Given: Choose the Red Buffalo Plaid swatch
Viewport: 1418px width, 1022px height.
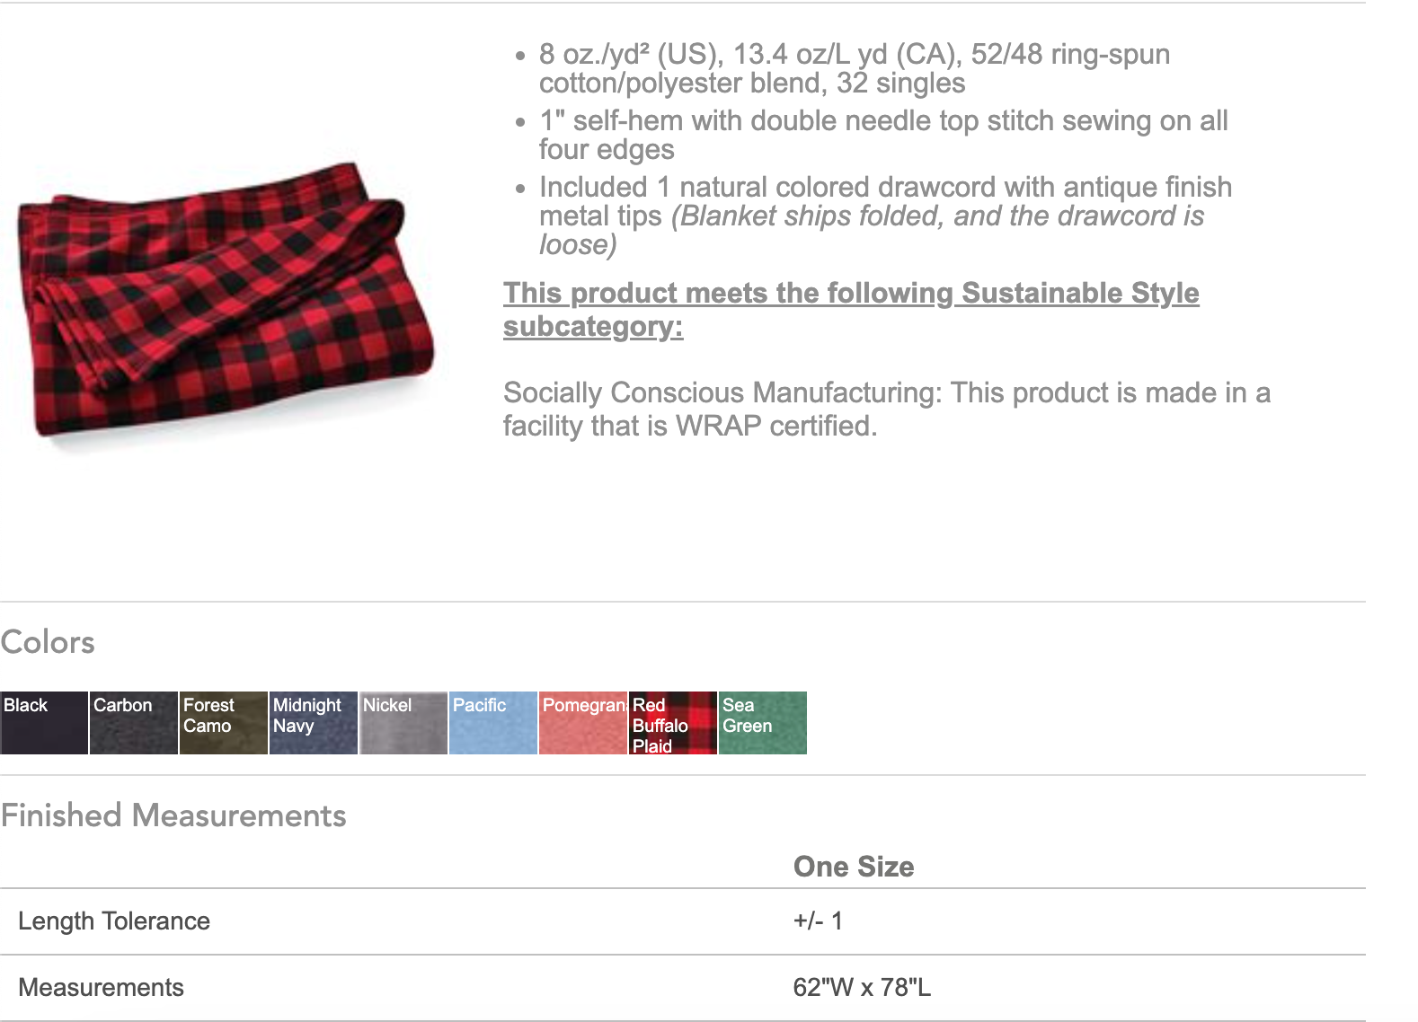Looking at the screenshot, I should pos(673,723).
